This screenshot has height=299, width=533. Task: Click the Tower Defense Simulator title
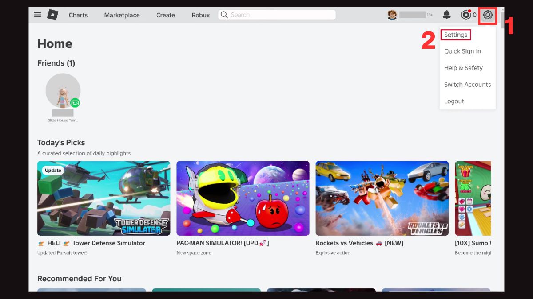(91, 243)
